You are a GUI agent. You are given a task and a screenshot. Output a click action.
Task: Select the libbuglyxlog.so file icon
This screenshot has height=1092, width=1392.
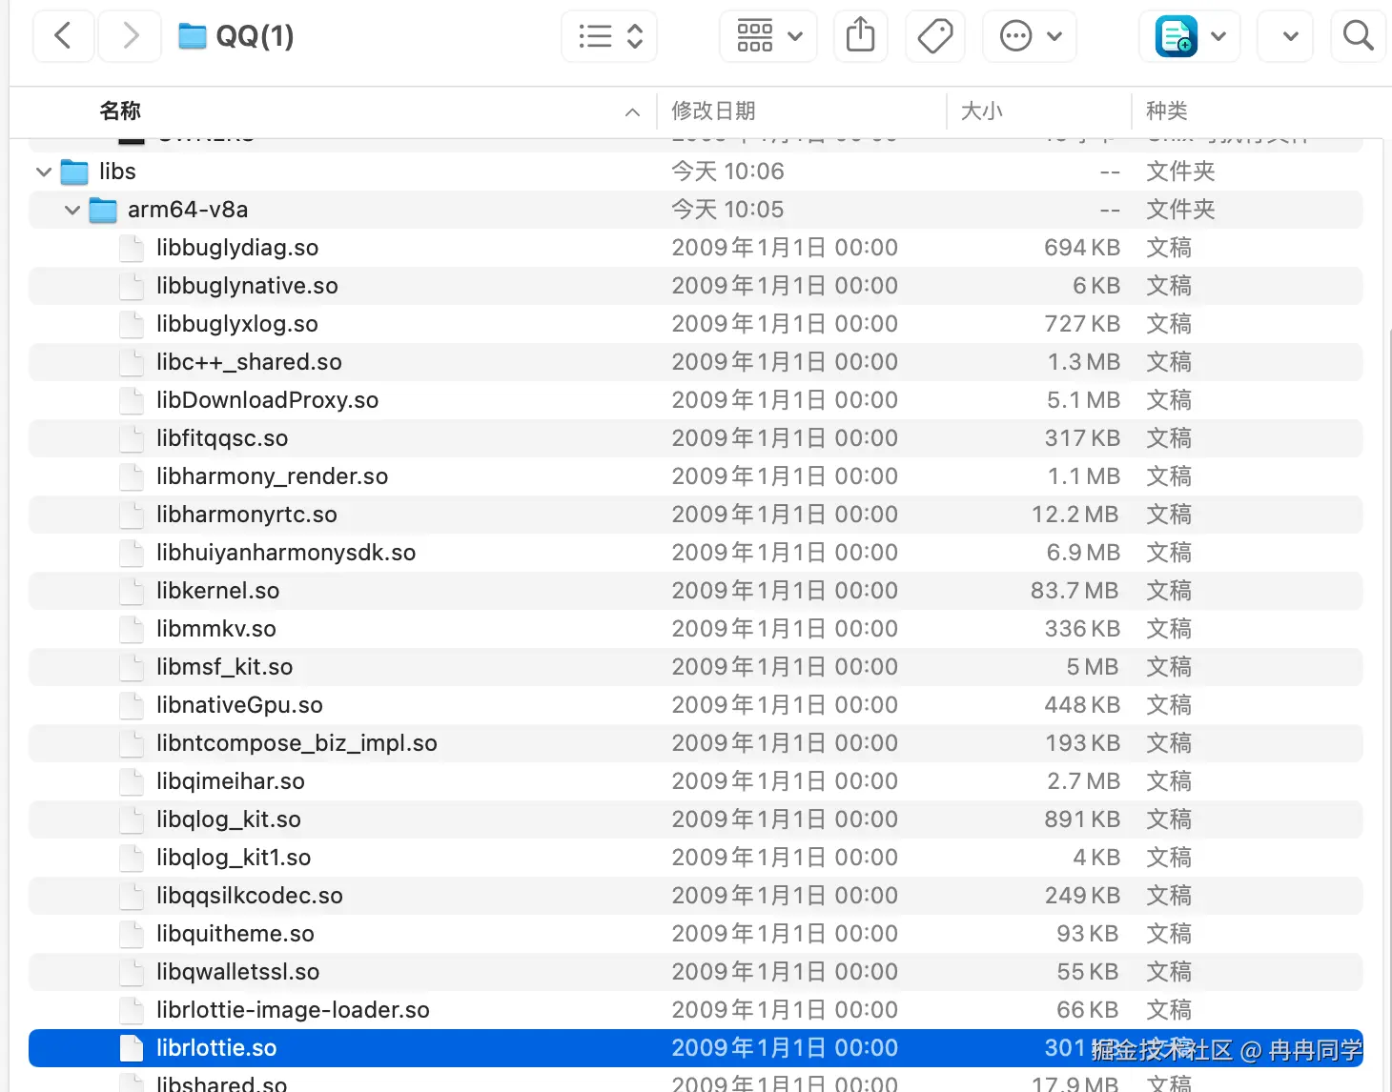(132, 324)
